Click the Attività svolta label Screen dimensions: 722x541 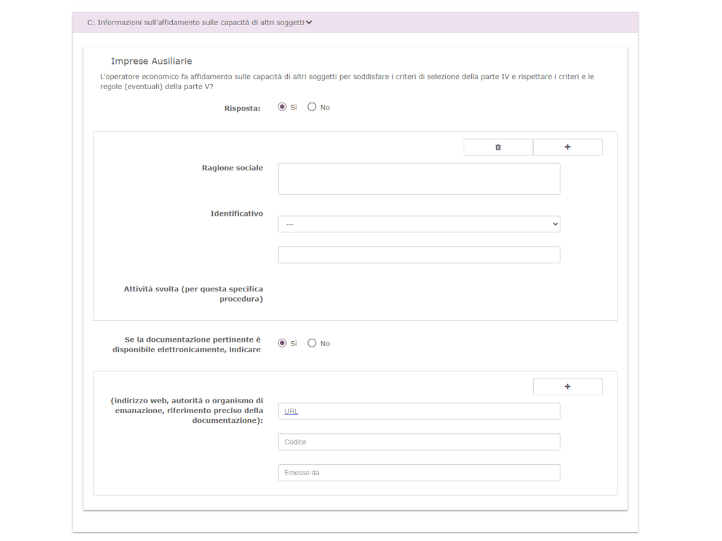[194, 294]
